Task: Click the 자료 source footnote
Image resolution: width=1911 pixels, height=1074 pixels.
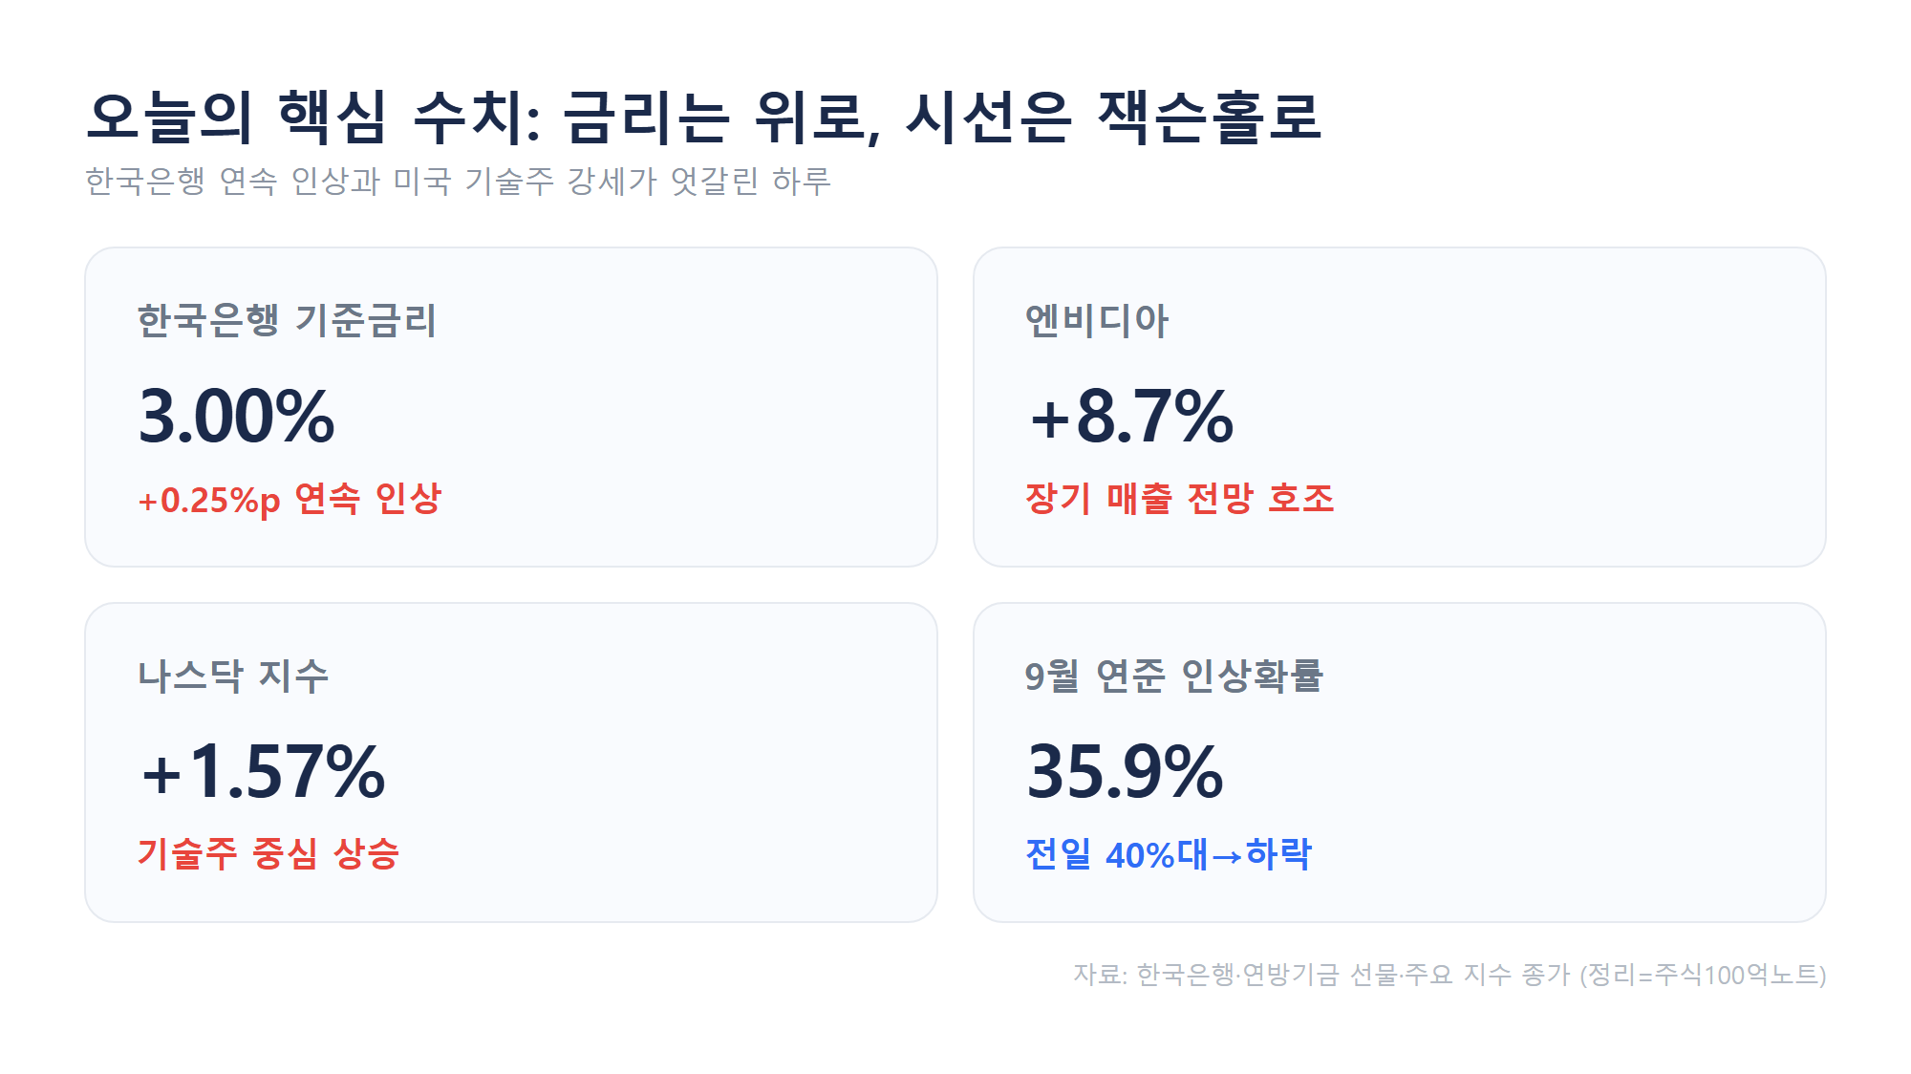Action: click(1449, 975)
